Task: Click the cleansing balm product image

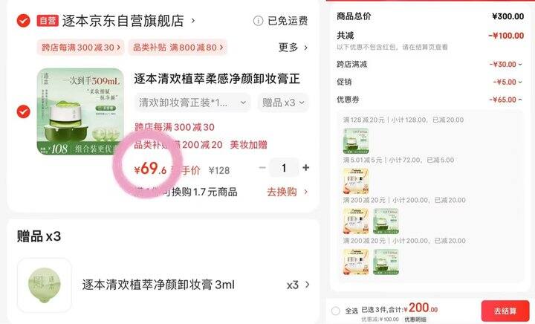Action: [80, 111]
